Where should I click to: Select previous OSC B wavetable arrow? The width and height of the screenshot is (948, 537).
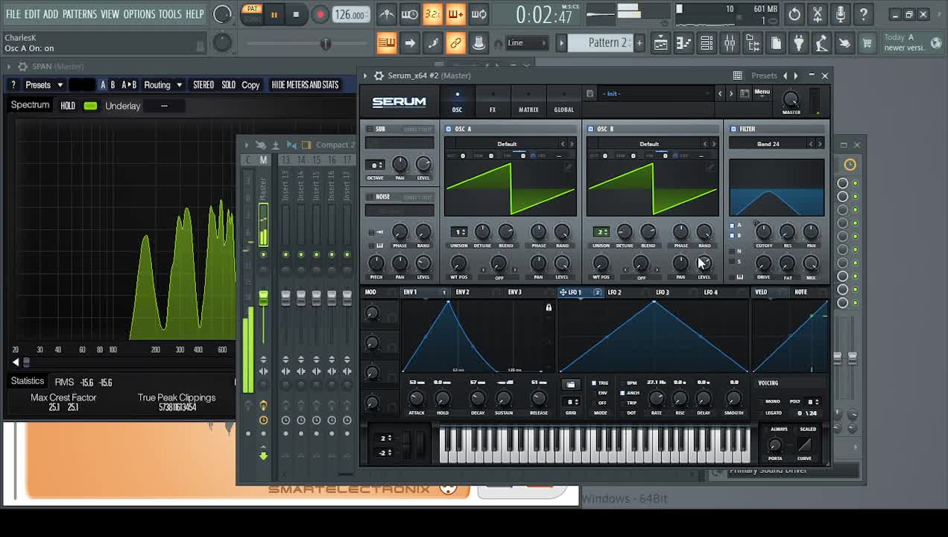(705, 144)
